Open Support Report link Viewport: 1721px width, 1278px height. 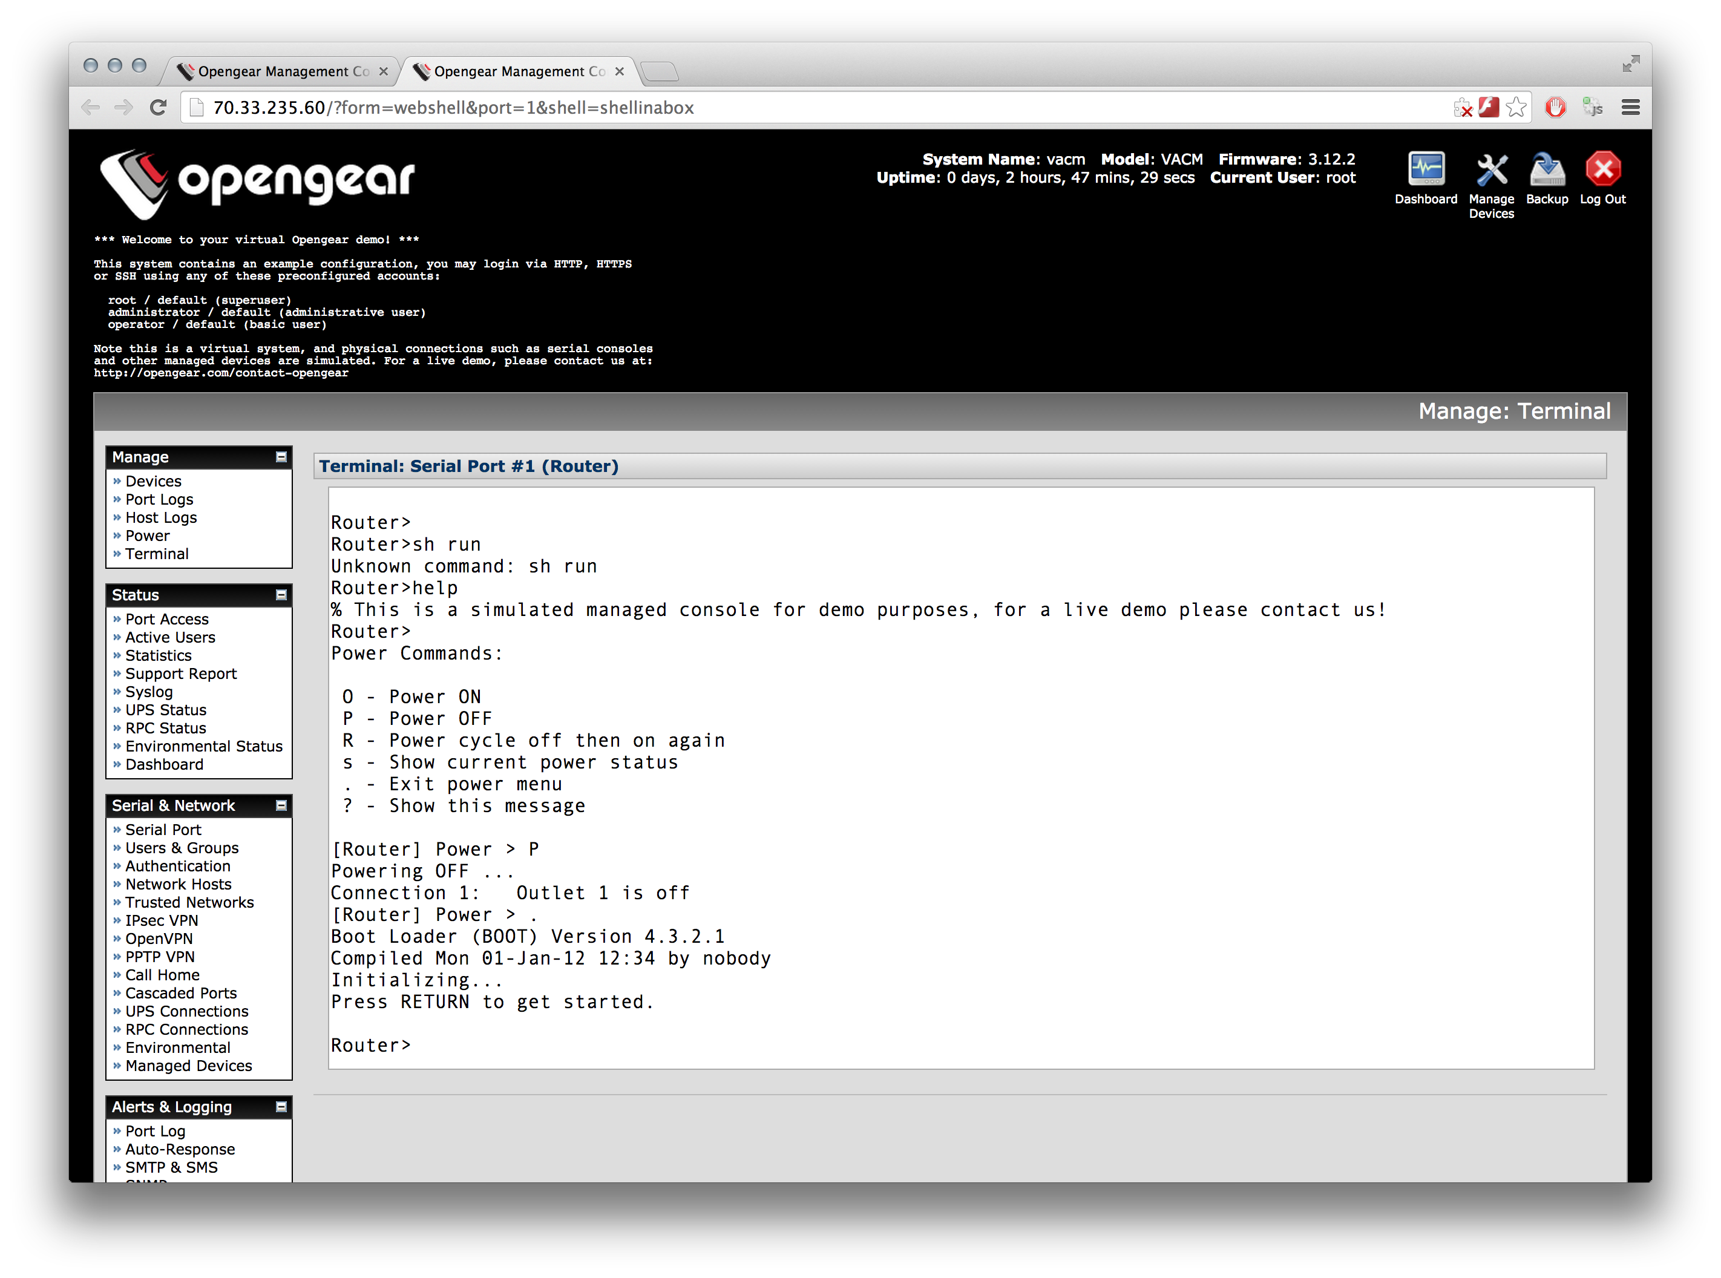pos(181,674)
